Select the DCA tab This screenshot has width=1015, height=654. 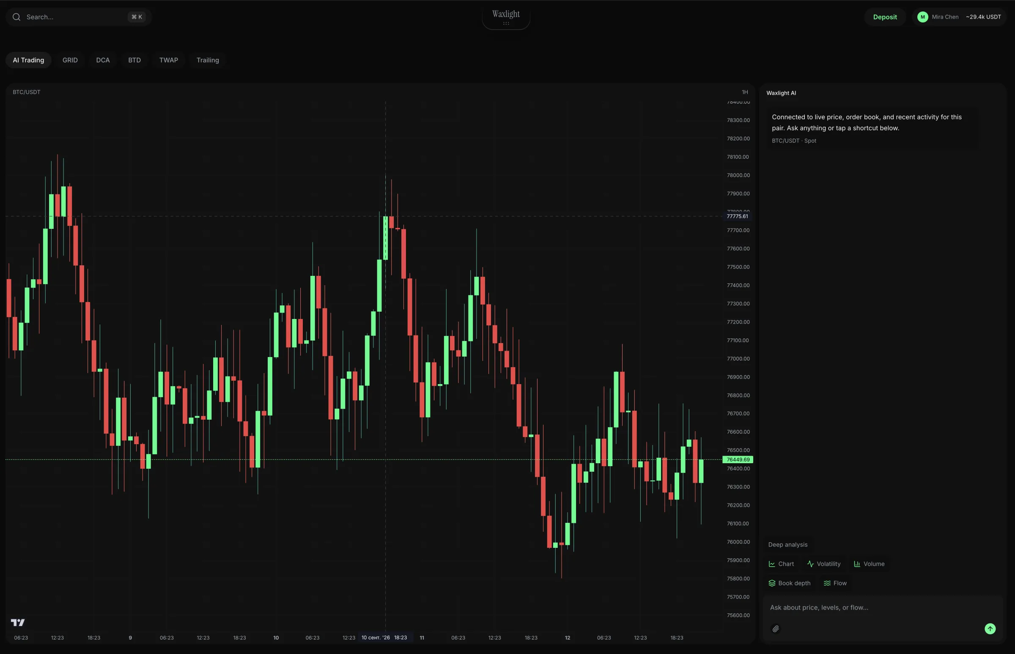pyautogui.click(x=103, y=60)
